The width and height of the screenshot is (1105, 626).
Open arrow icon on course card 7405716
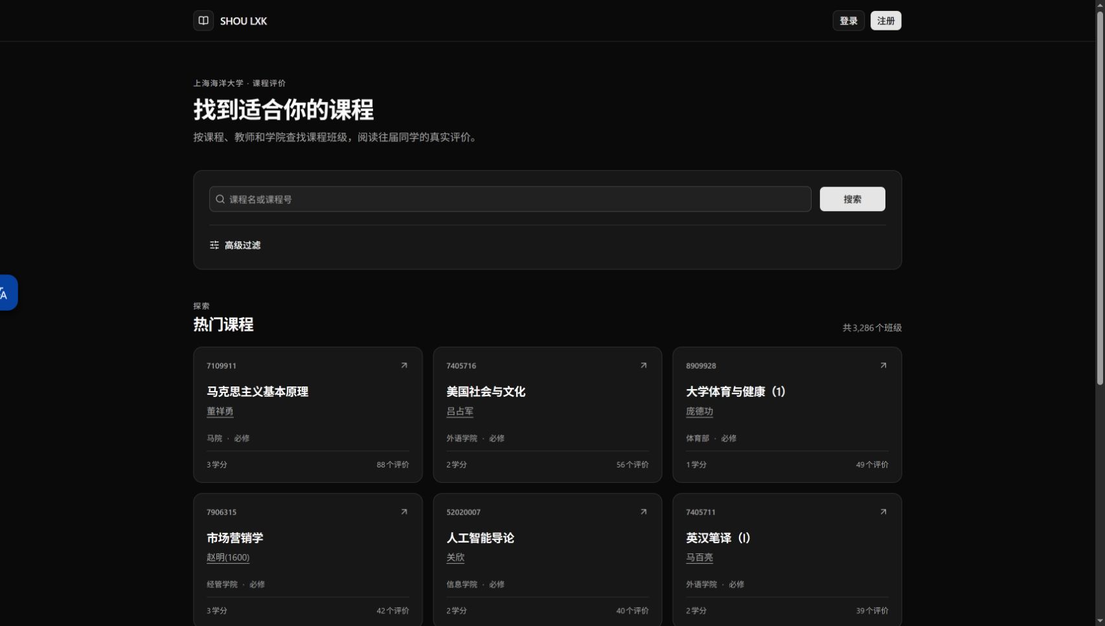coord(644,366)
